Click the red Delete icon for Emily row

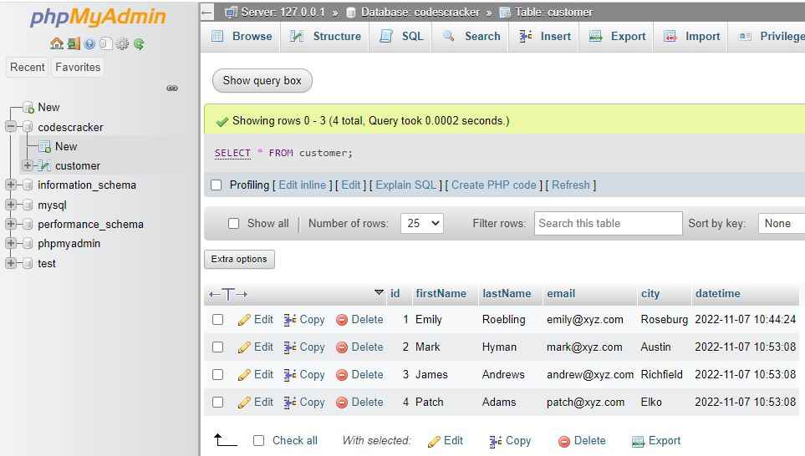point(342,320)
